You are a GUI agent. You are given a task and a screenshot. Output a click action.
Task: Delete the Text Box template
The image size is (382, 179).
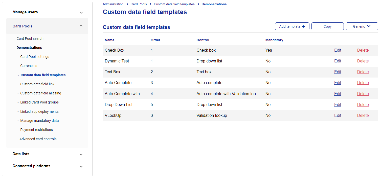pyautogui.click(x=363, y=72)
